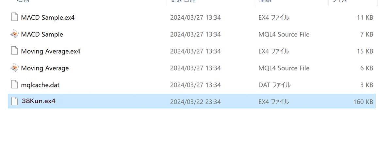
Task: Click the 38Kun.ex4 file name
Action: pyautogui.click(x=39, y=101)
